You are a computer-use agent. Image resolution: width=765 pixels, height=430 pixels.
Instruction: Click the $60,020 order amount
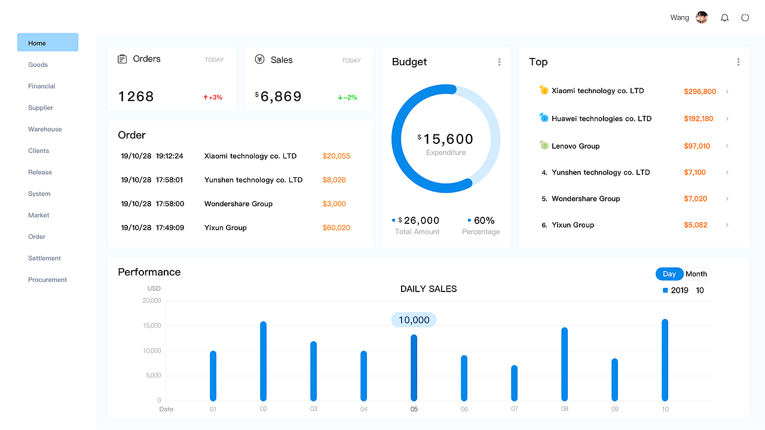pos(336,228)
